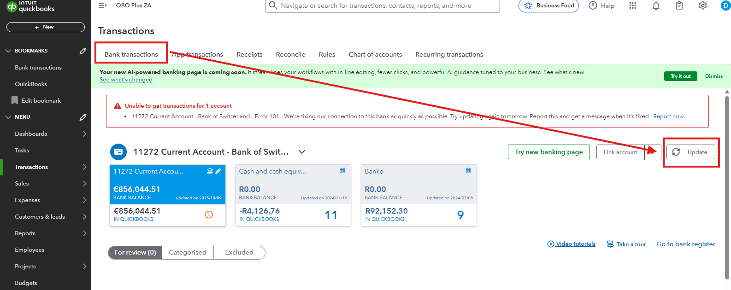
Task: Dismiss the AI banking banner
Action: coord(714,76)
